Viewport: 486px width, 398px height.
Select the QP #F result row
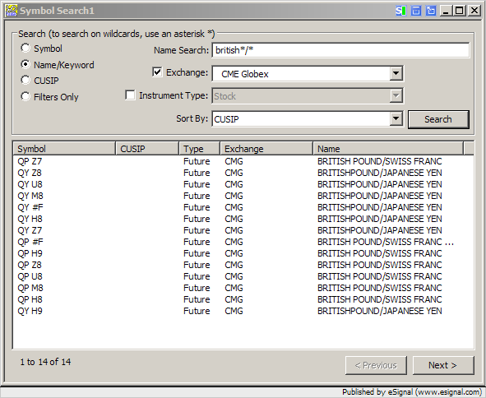pos(243,242)
